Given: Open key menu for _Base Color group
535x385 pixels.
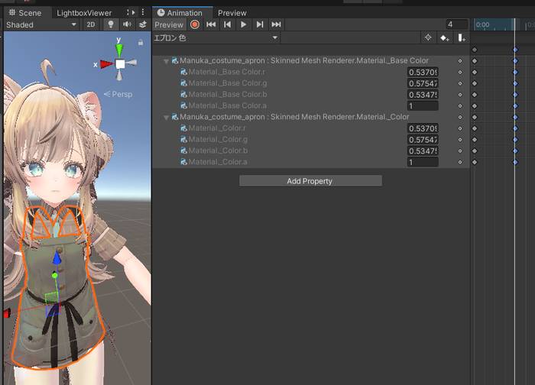Looking at the screenshot, I should tap(460, 61).
